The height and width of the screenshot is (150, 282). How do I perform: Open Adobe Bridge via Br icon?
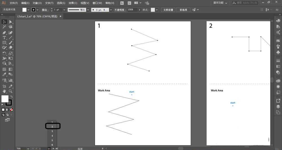pyautogui.click(x=122, y=3)
